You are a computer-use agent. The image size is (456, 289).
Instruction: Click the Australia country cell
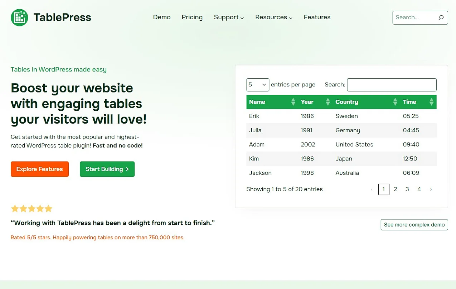367,173
